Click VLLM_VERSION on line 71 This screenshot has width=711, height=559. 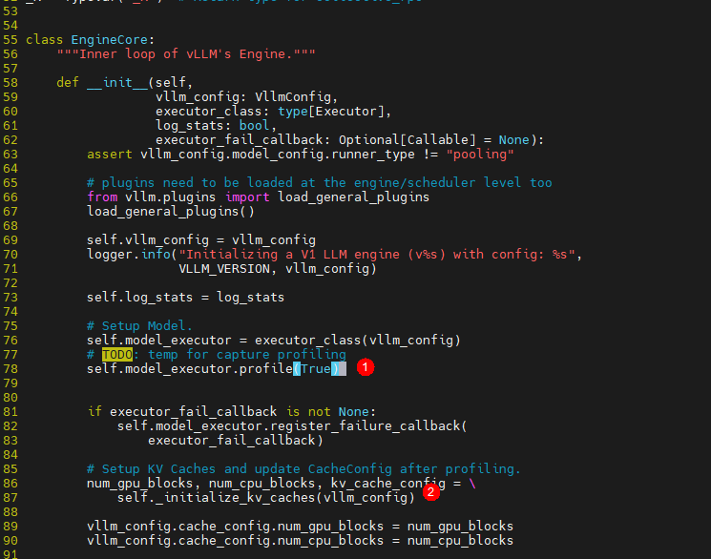click(x=224, y=269)
